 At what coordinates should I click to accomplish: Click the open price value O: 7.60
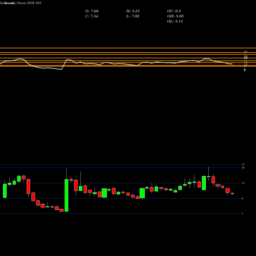92,11
